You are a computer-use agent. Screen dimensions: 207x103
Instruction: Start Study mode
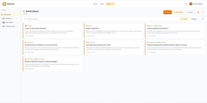pos(167,12)
